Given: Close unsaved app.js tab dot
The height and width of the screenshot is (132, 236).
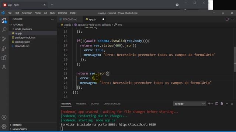Looking at the screenshot, I should tap(103, 19).
